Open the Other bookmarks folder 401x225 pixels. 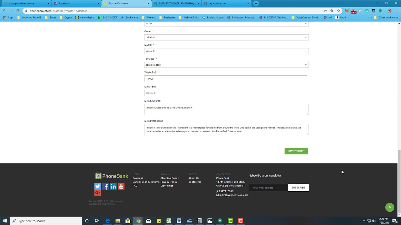point(386,17)
